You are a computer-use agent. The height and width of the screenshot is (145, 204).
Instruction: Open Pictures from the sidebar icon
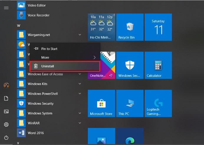click(x=6, y=111)
